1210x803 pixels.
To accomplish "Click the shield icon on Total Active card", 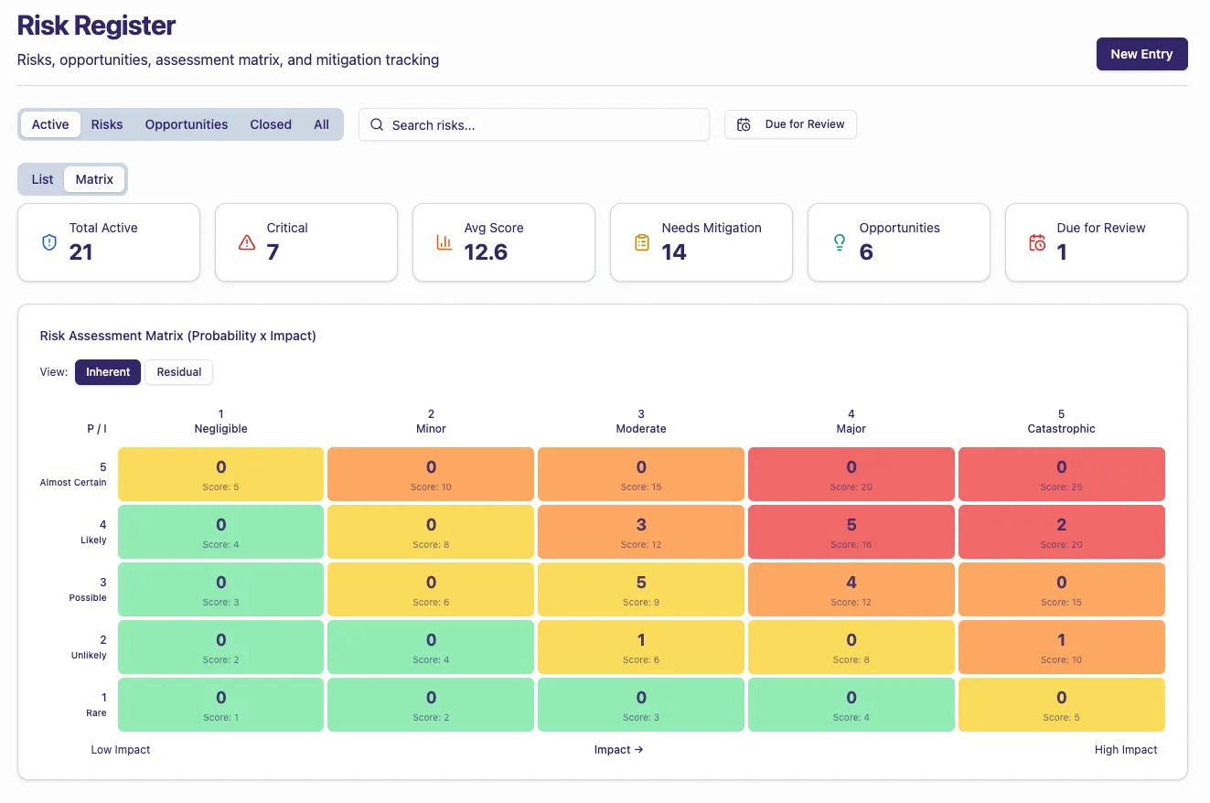I will click(x=48, y=242).
